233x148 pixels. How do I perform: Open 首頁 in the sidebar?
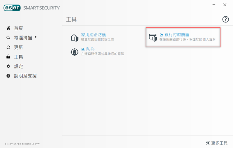click(18, 28)
